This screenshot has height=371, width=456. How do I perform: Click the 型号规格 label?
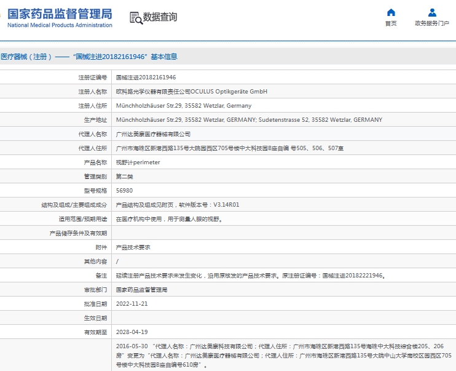(95, 191)
